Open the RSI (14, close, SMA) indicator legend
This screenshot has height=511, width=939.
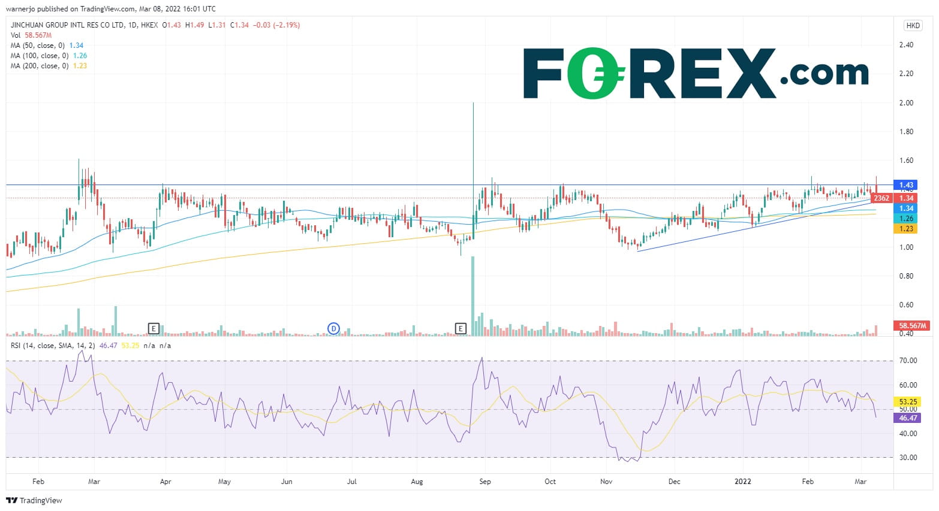point(53,346)
